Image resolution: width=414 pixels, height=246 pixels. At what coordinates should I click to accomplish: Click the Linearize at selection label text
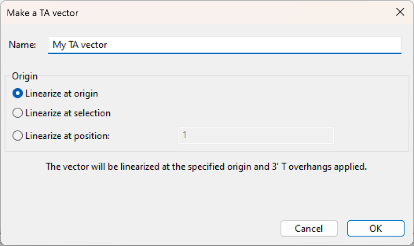click(x=67, y=113)
